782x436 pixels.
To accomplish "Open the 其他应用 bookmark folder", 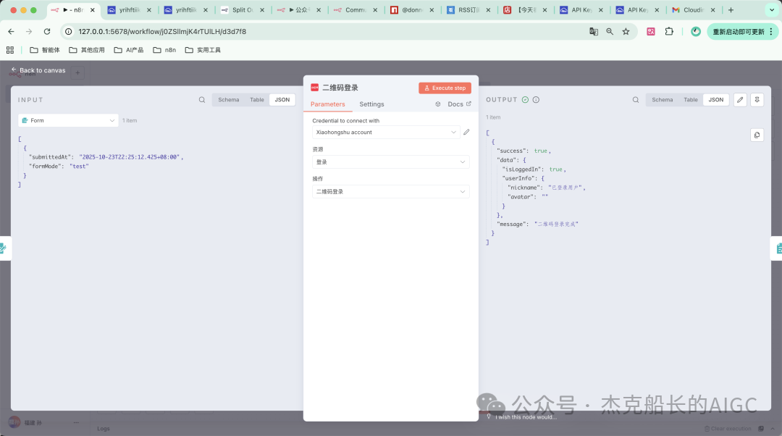I will point(87,50).
